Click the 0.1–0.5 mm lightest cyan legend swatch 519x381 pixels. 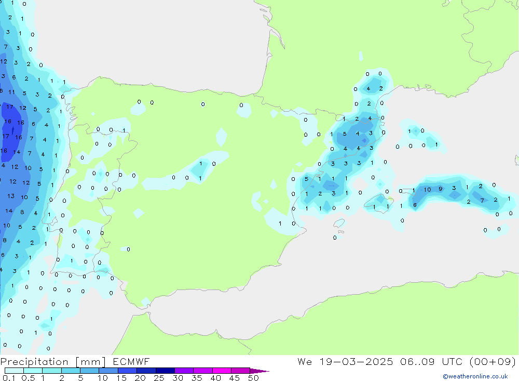click(14, 371)
